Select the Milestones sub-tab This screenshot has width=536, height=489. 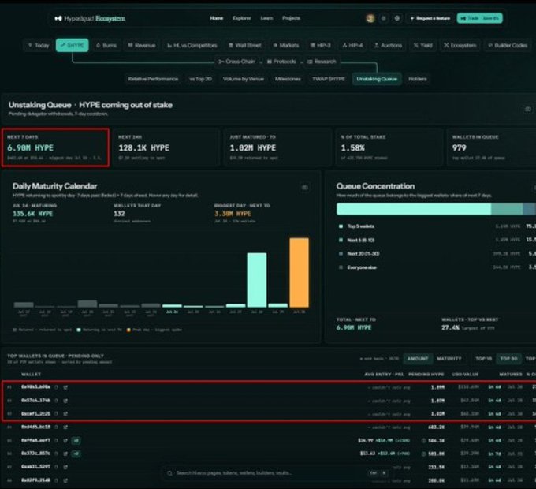[x=288, y=79]
